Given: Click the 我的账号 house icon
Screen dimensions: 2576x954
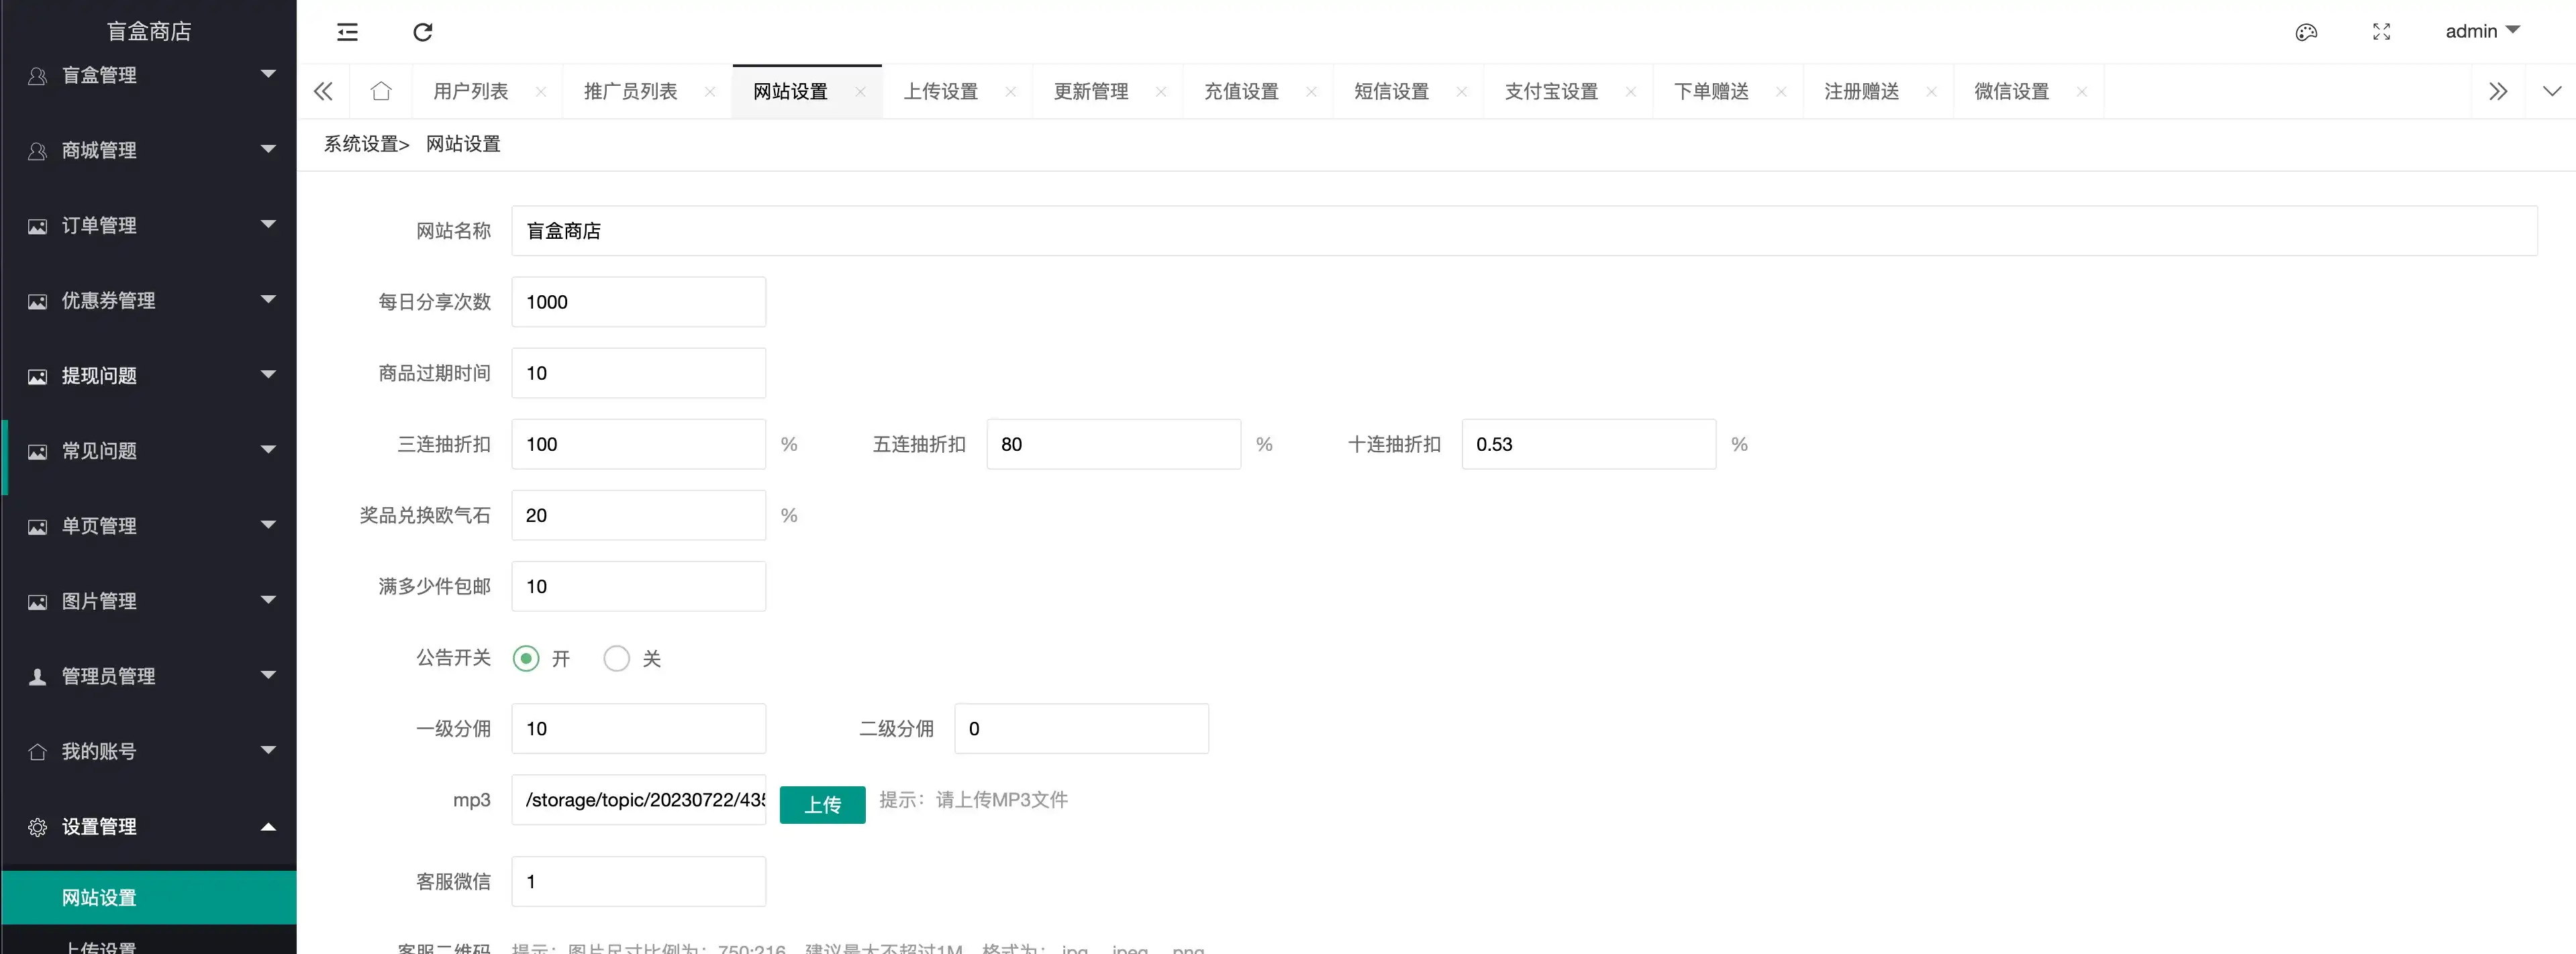Looking at the screenshot, I should tap(37, 752).
